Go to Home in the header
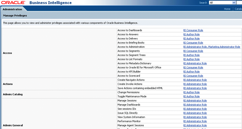 click(227, 9)
